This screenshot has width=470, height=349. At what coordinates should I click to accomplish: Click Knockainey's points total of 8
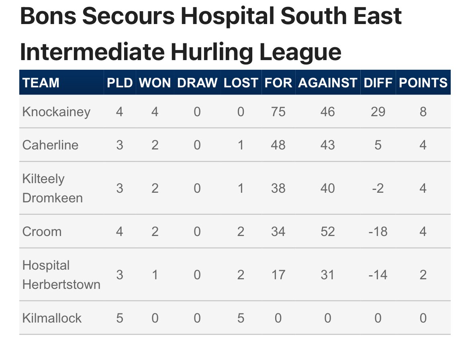click(x=423, y=112)
